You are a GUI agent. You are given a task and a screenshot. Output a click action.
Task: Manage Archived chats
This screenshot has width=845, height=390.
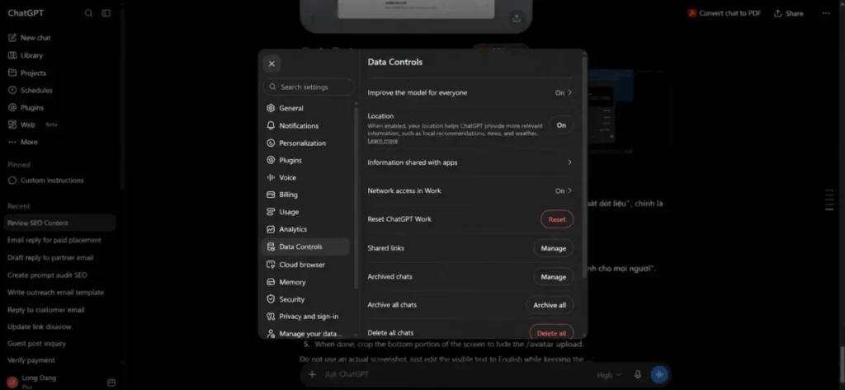coord(554,277)
